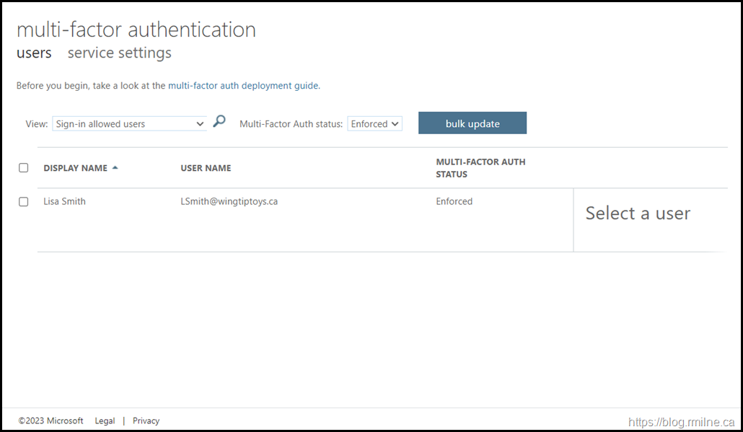Screen dimensions: 743x432
Task: Click the magnifier search icon
Action: (x=219, y=122)
